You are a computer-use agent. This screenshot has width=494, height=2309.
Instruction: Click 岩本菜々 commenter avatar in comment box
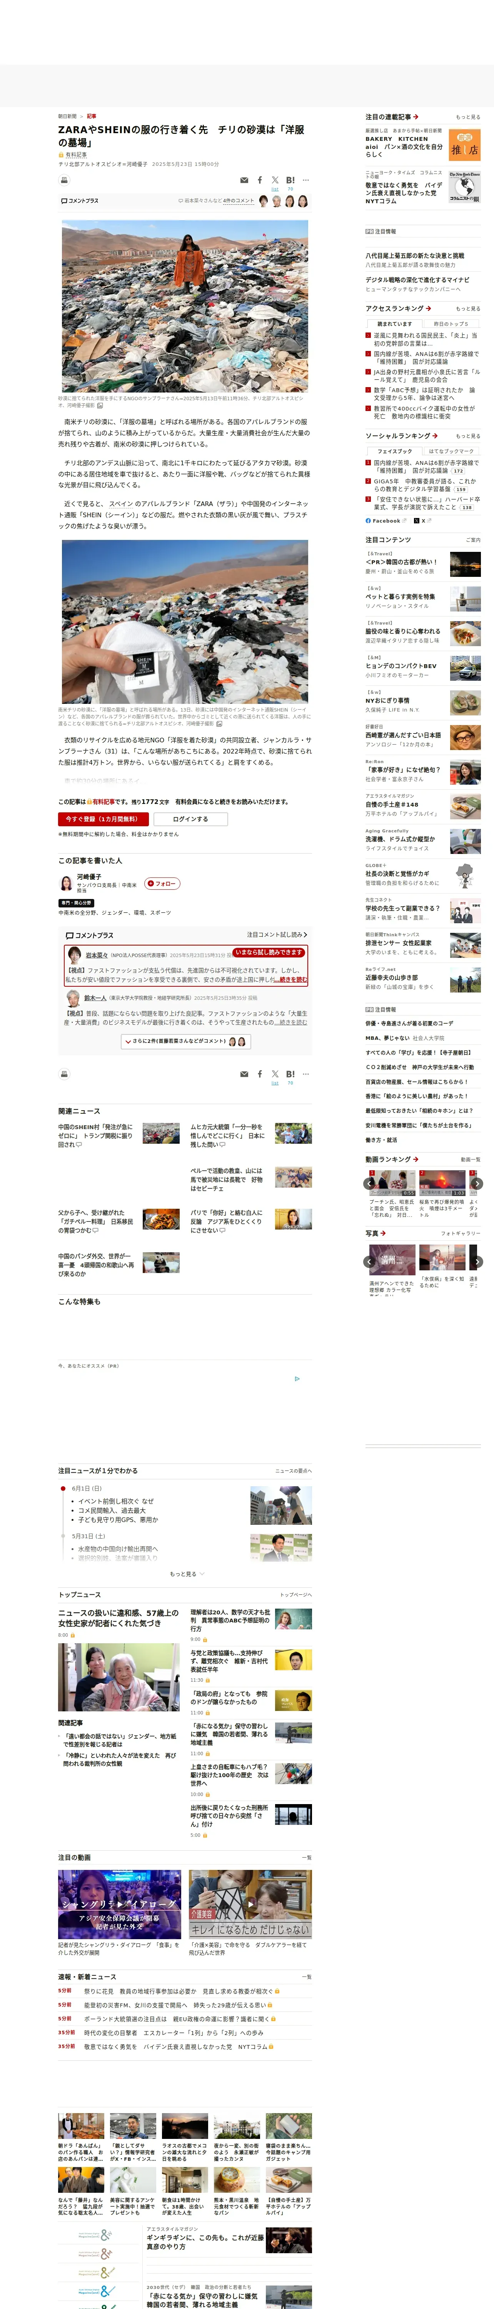pyautogui.click(x=73, y=956)
